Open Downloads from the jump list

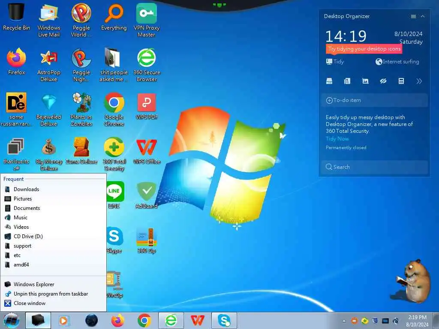53,189
